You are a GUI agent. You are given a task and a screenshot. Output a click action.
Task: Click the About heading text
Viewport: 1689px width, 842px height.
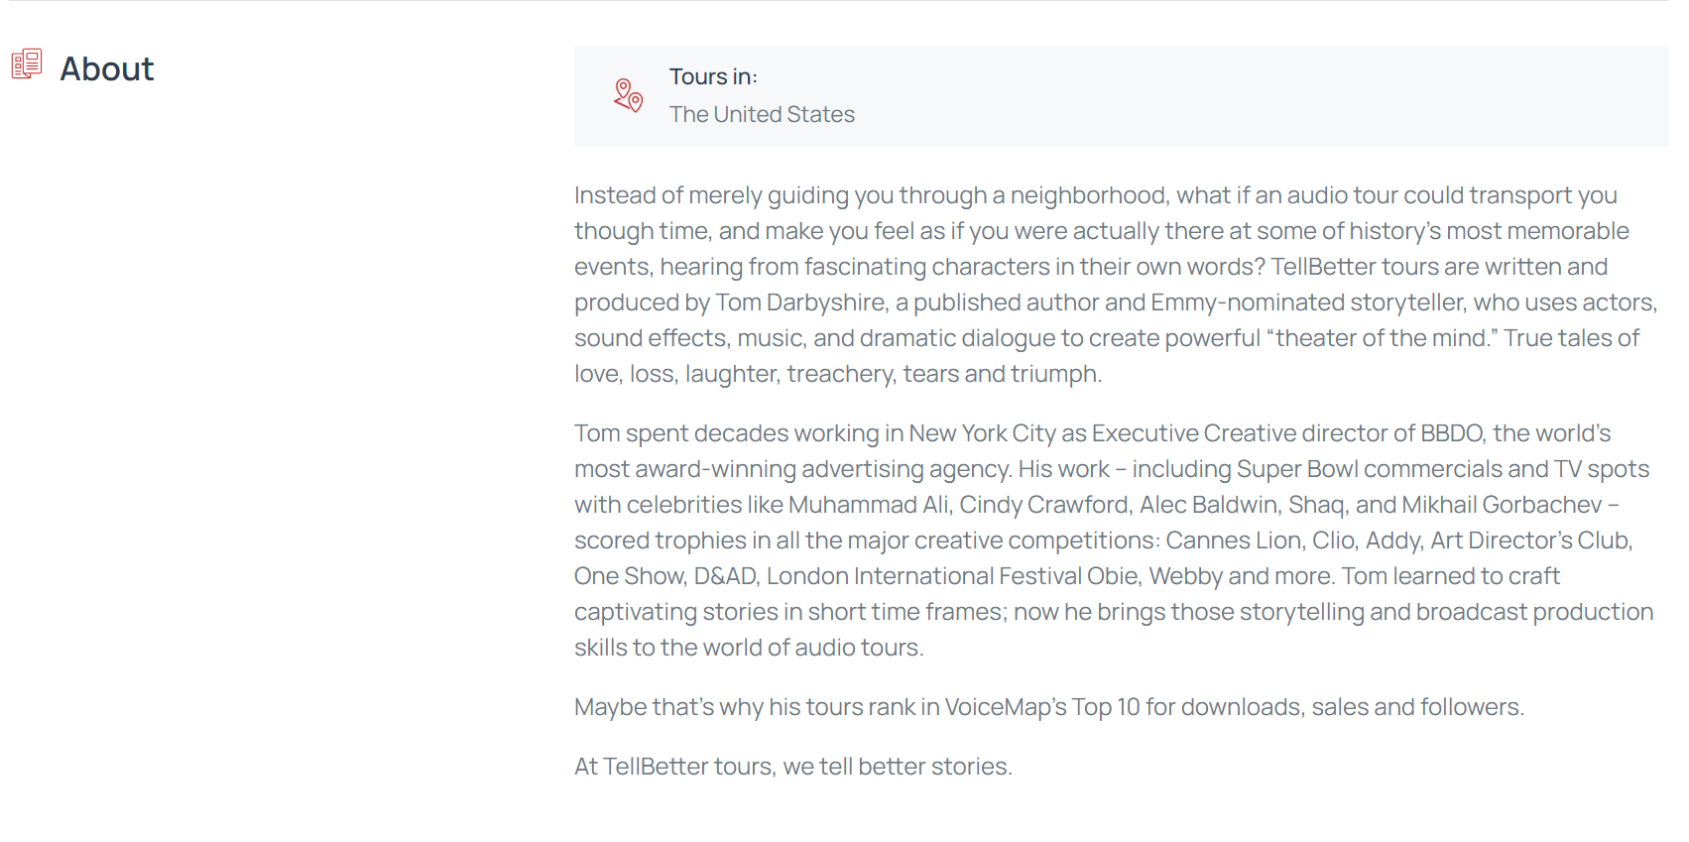coord(107,69)
